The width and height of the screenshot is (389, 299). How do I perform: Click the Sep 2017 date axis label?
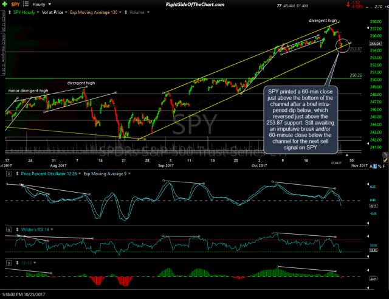tap(166, 165)
